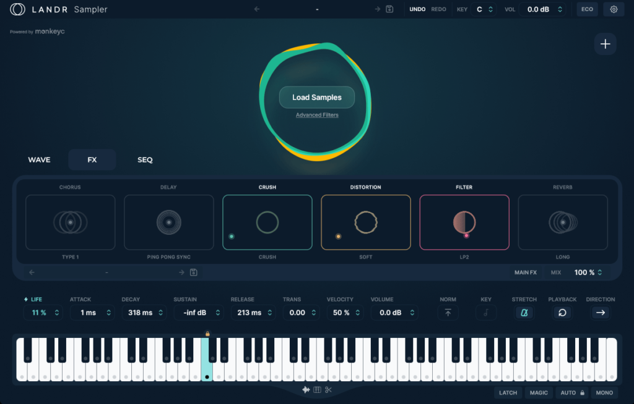
Task: Select the Filter effect module
Action: point(464,222)
